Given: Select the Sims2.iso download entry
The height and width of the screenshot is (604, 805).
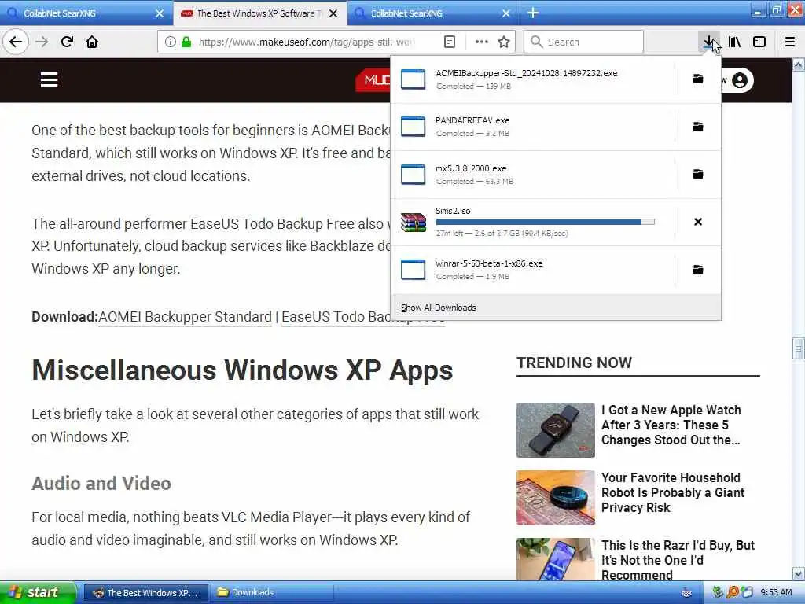Looking at the screenshot, I should (x=532, y=222).
